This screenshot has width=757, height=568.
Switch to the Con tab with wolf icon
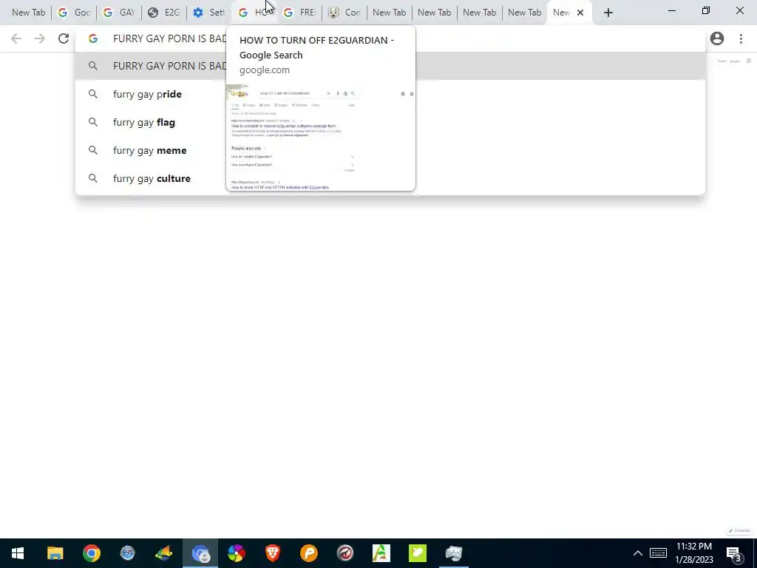click(x=344, y=13)
